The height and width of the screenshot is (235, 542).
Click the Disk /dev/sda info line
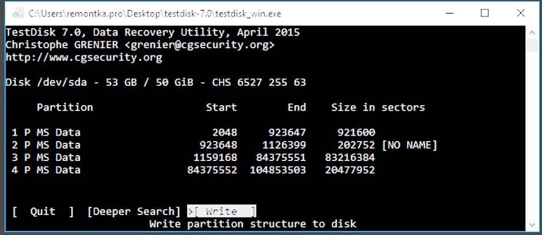tap(155, 82)
